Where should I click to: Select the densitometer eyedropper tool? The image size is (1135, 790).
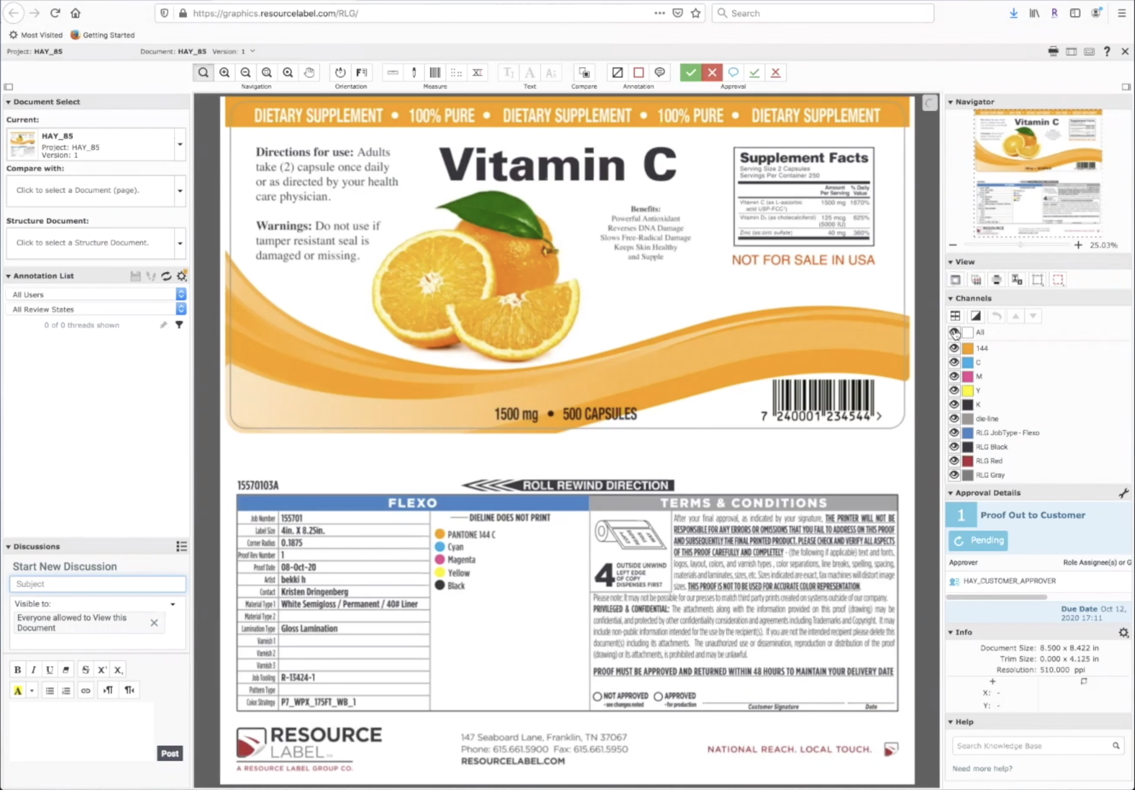pos(414,73)
